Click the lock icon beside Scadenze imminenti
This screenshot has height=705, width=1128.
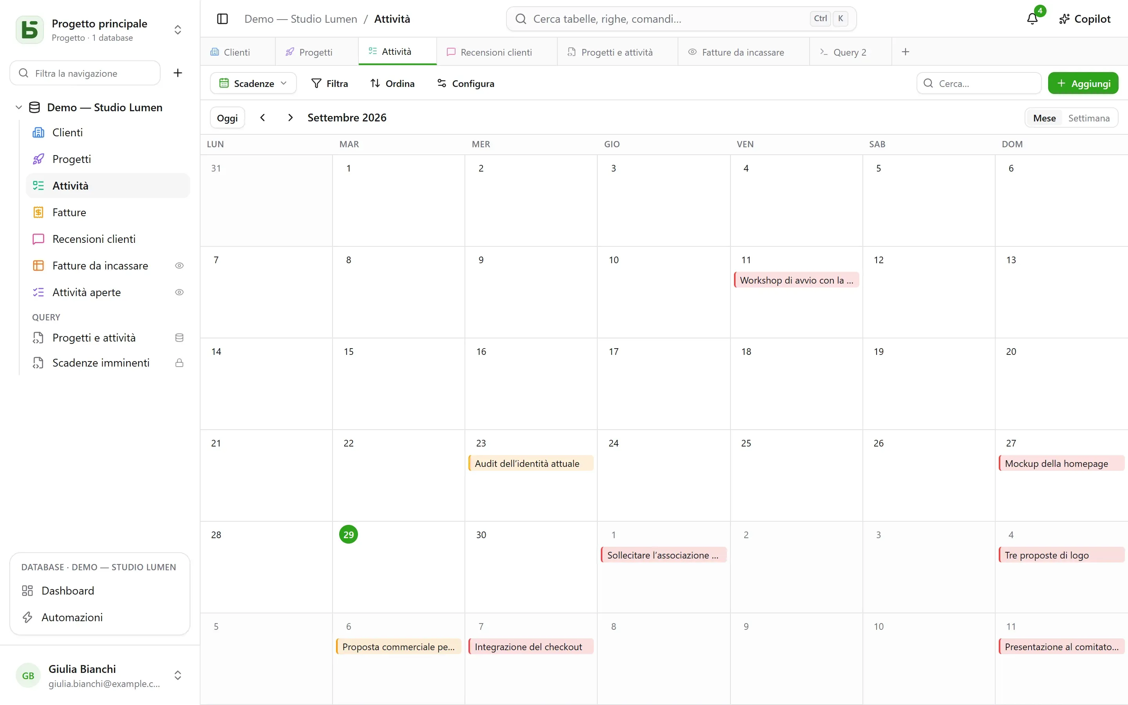tap(179, 363)
